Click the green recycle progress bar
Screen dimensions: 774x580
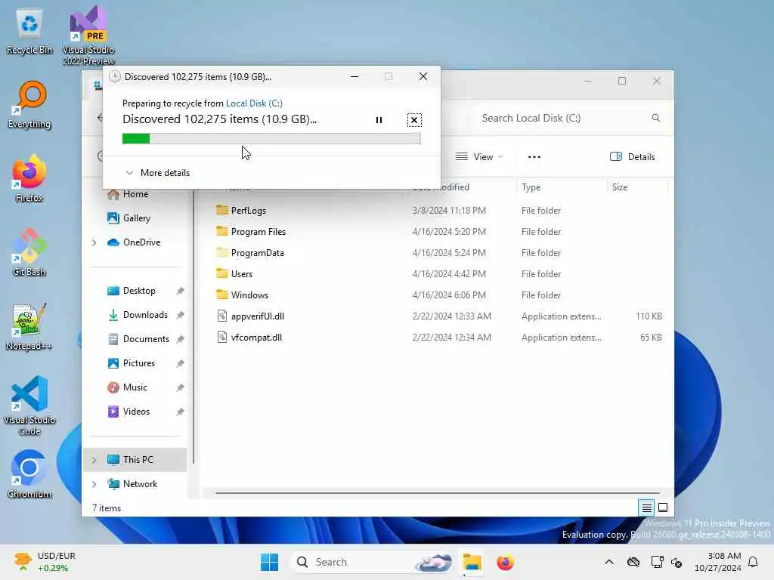(271, 139)
